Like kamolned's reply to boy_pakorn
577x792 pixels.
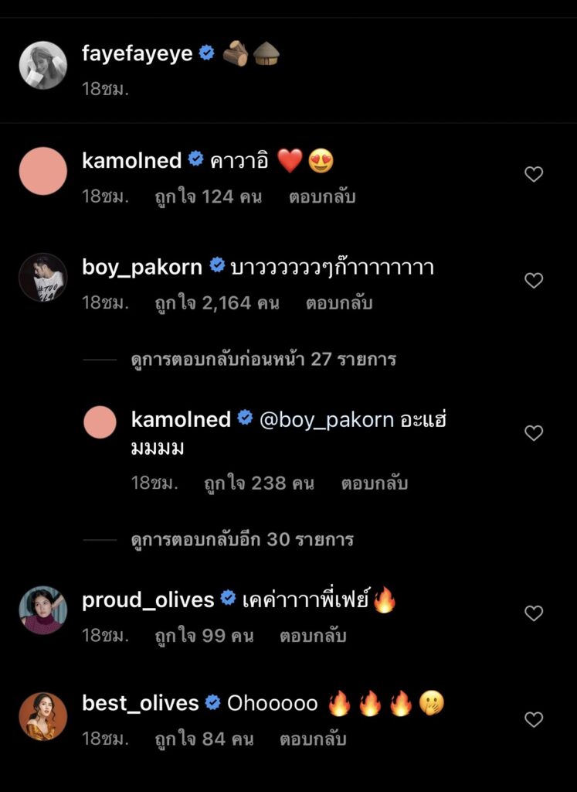click(x=534, y=433)
